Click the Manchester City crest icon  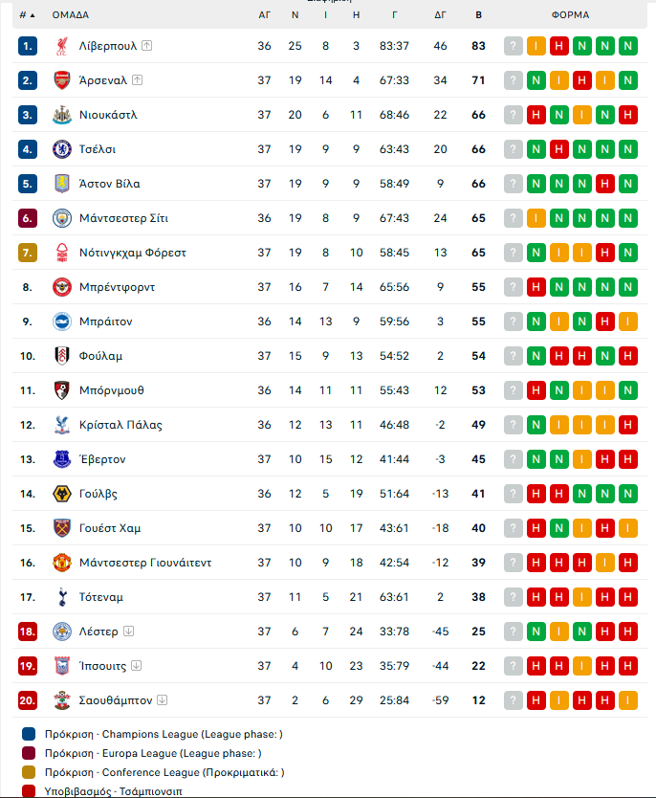coord(62,218)
